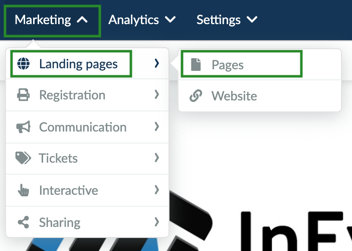Select the Registration menu entry
352x251 pixels.
click(x=87, y=95)
